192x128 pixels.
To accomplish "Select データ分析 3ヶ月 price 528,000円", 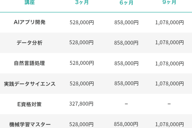I will coord(82,43).
